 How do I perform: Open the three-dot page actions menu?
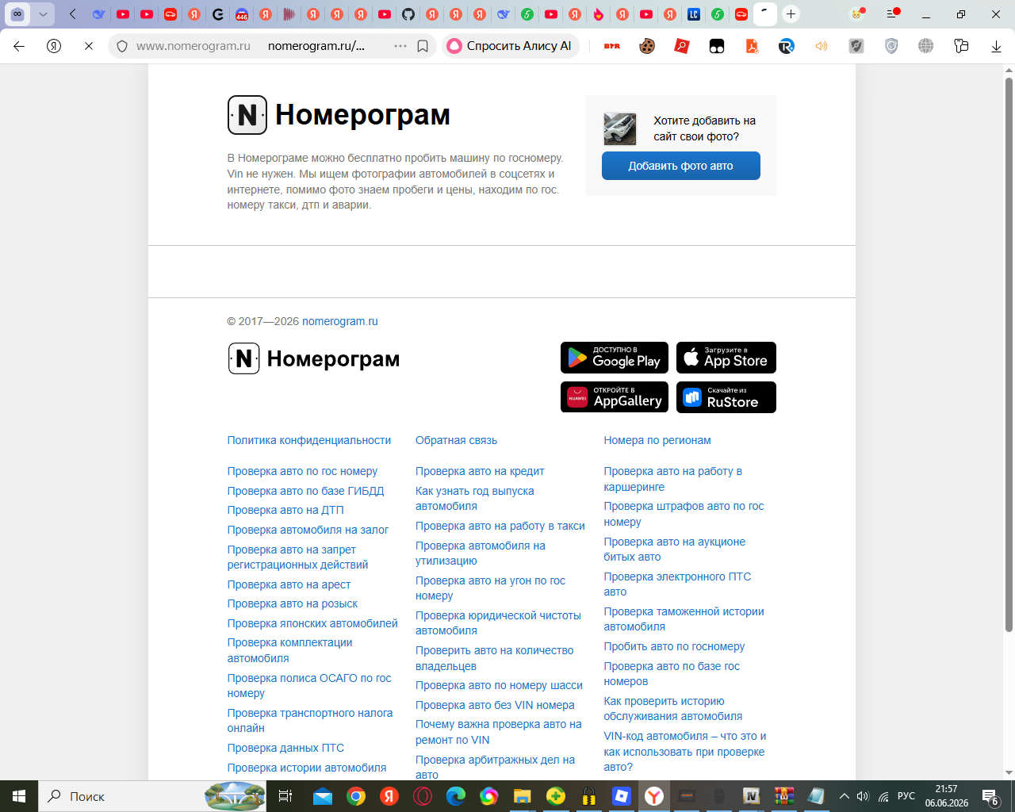[400, 46]
